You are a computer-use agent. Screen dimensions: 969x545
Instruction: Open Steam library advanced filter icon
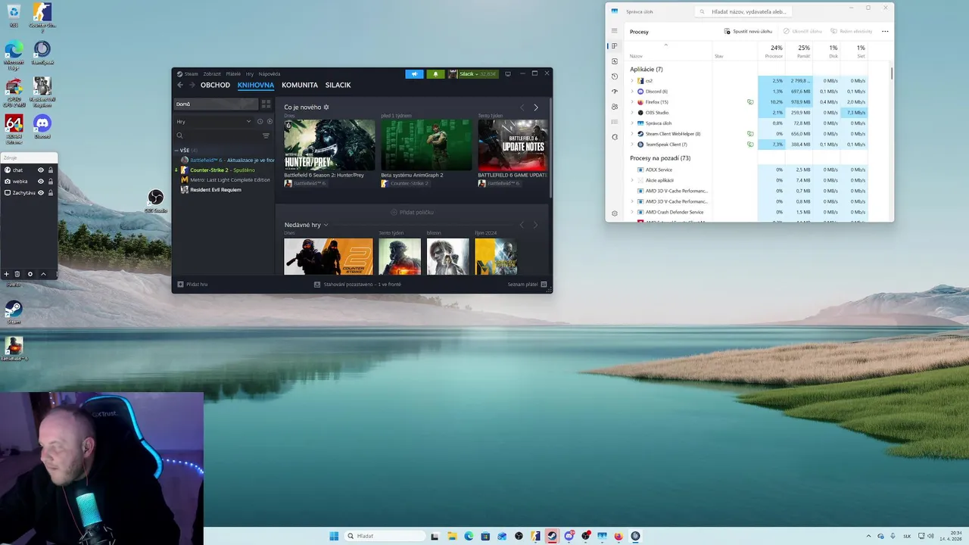[x=266, y=135]
